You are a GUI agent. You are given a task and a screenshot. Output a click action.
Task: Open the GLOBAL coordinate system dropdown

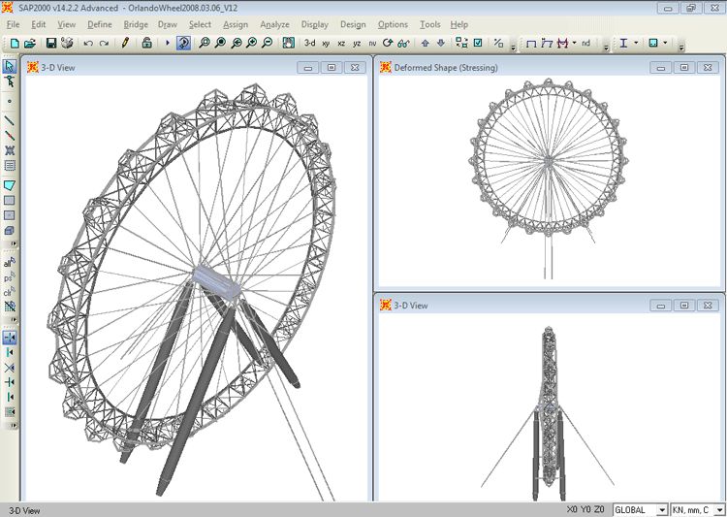(x=661, y=509)
